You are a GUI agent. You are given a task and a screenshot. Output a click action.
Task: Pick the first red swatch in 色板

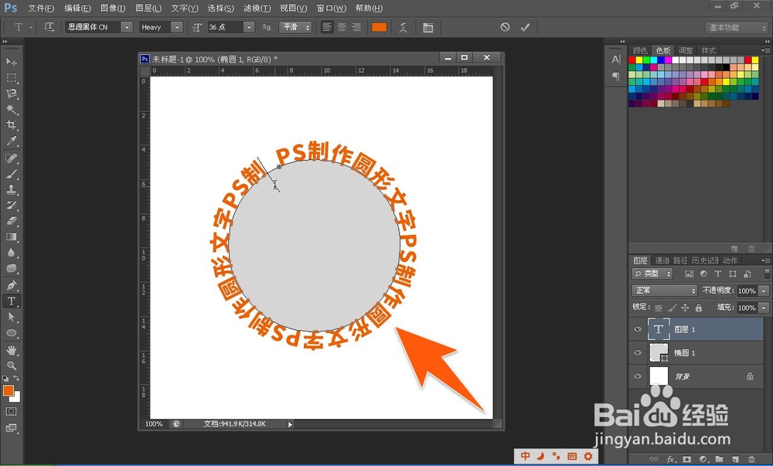point(632,60)
